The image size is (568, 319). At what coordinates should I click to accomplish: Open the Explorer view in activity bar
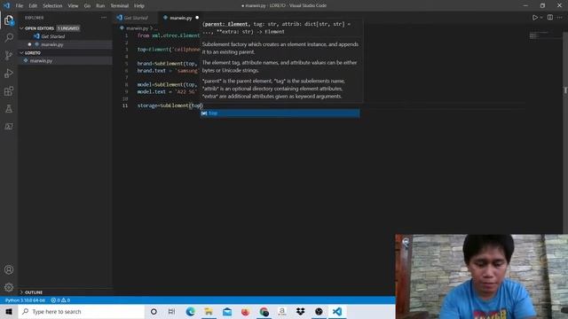[9, 20]
